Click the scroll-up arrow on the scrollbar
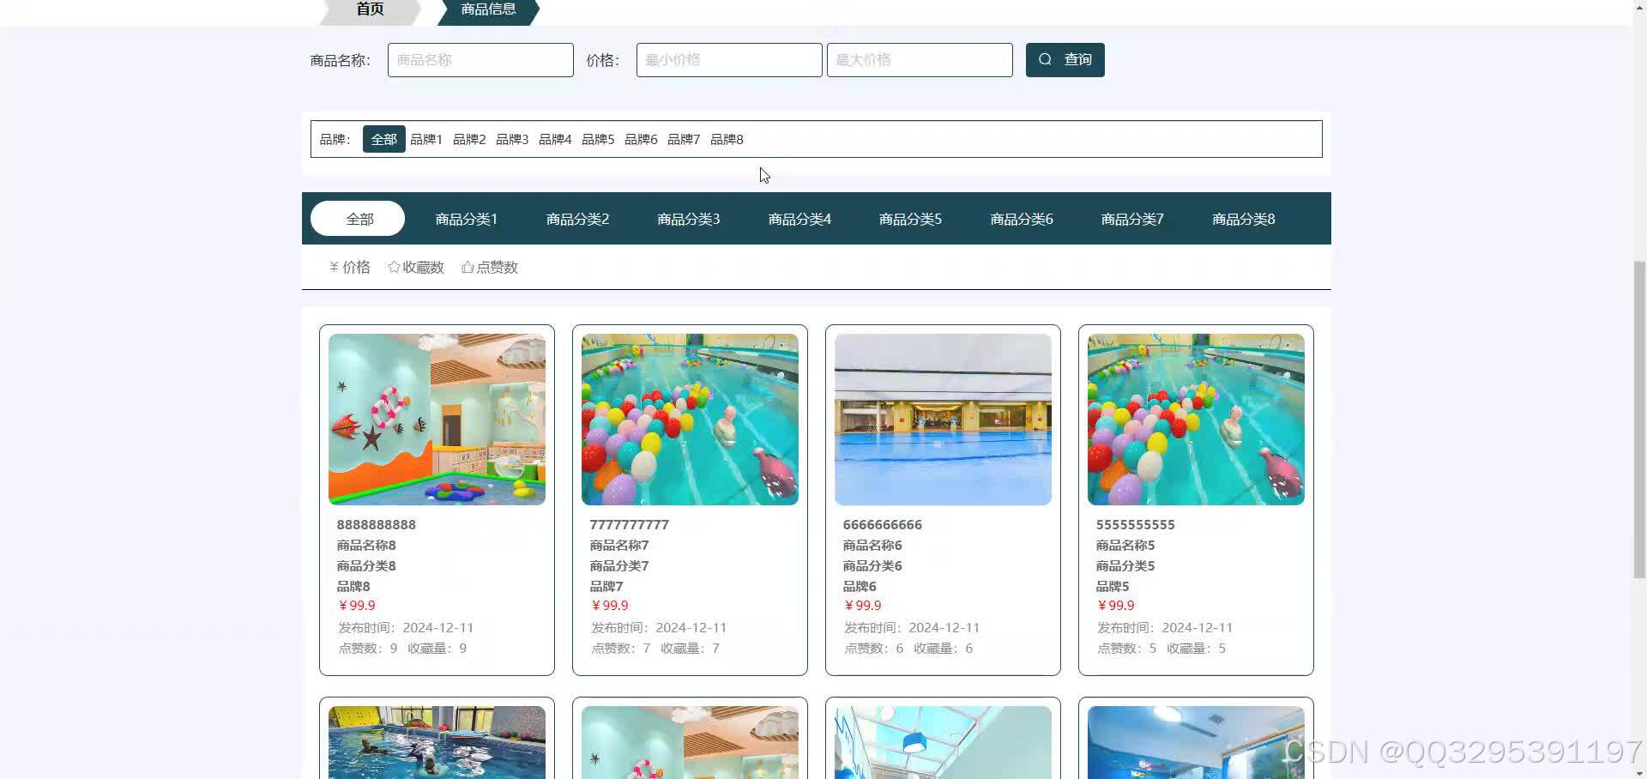The height and width of the screenshot is (779, 1647). click(1639, 7)
